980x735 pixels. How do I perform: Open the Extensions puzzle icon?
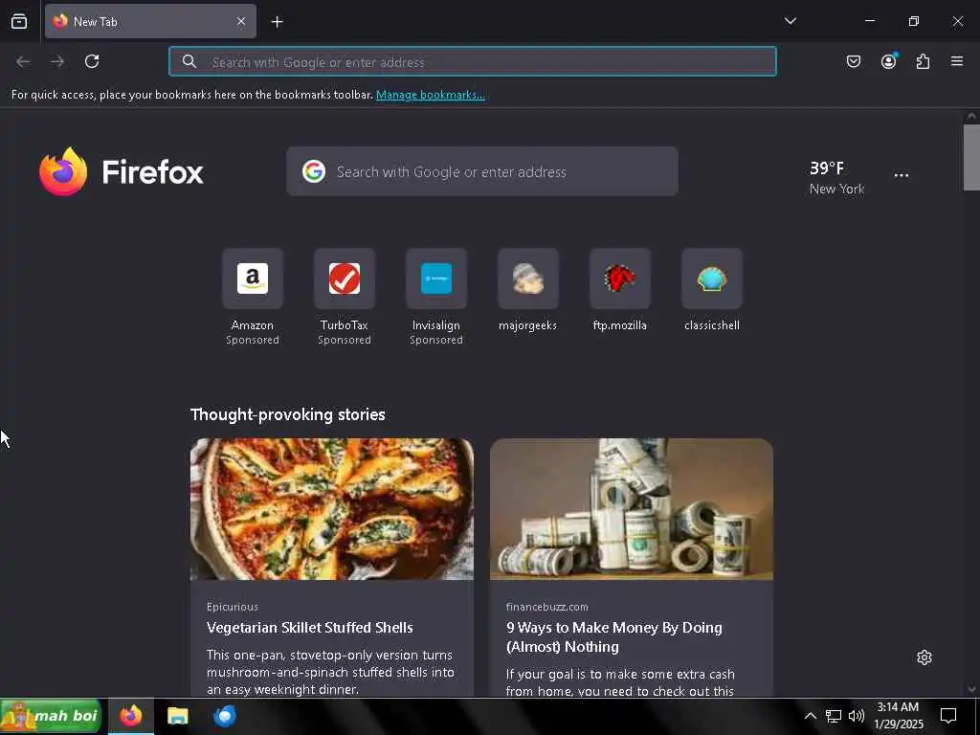click(x=923, y=61)
